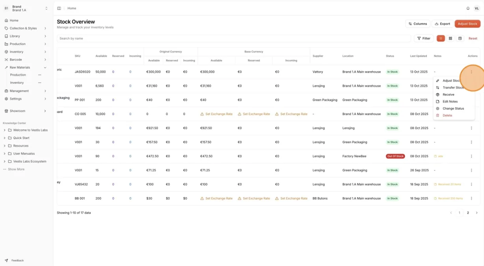Reset the filters with Reset
Image resolution: width=484 pixels, height=266 pixels.
pos(473,39)
